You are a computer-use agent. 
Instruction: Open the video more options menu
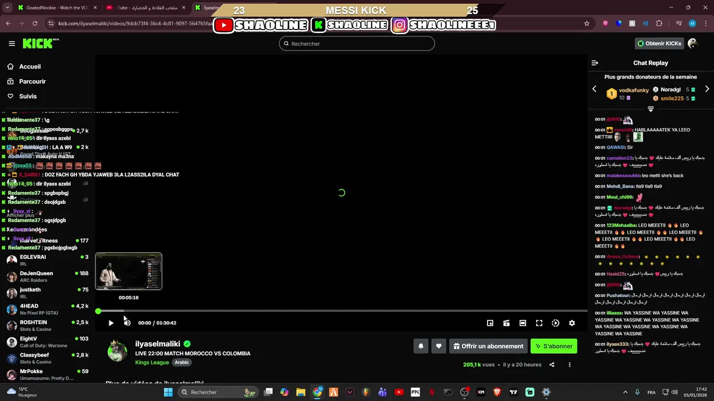[x=570, y=365]
